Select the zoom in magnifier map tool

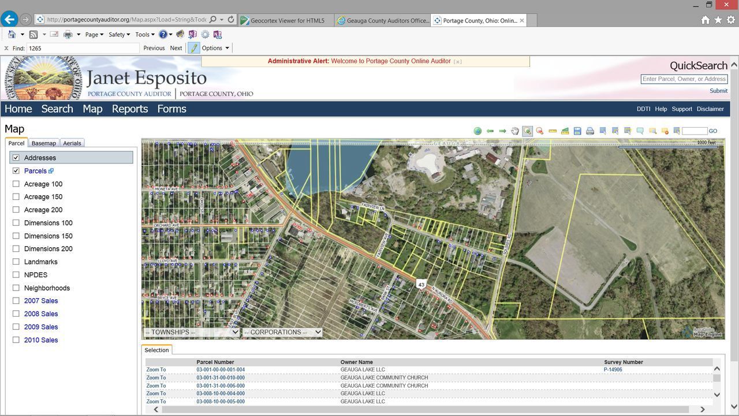click(527, 131)
